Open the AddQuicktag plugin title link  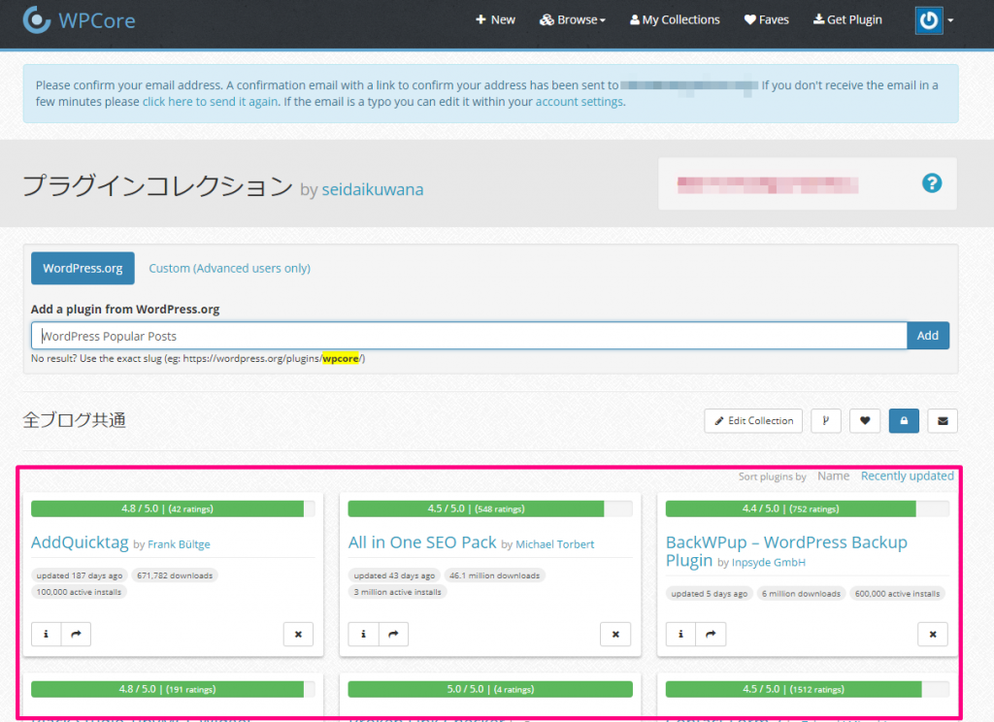click(80, 542)
